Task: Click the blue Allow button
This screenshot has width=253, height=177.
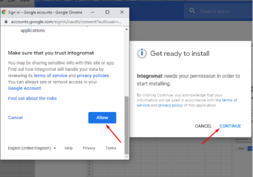Action: pos(102,118)
